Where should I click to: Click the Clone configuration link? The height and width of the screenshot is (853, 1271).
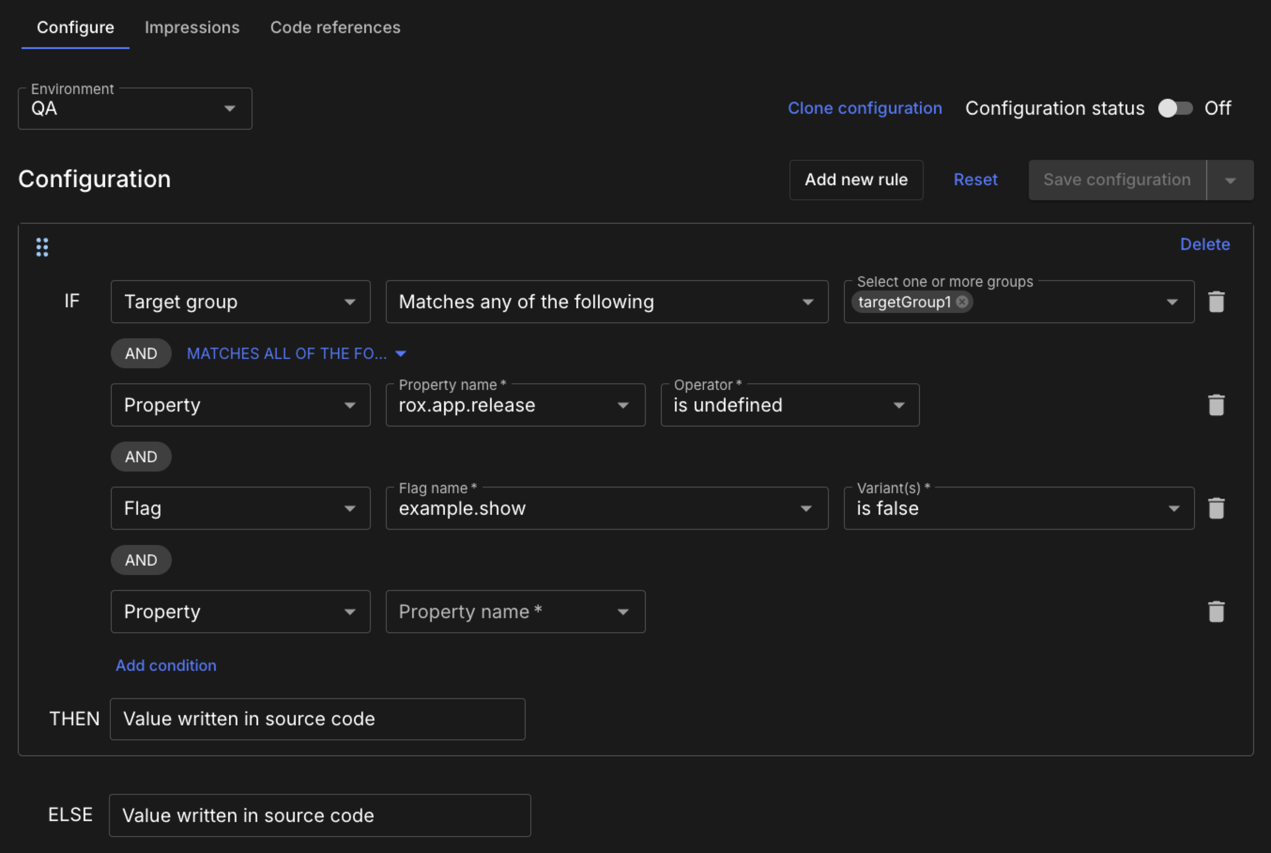[865, 108]
